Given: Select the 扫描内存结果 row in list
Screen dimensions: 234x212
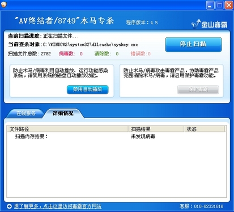Looking at the screenshot, I should [116, 136].
